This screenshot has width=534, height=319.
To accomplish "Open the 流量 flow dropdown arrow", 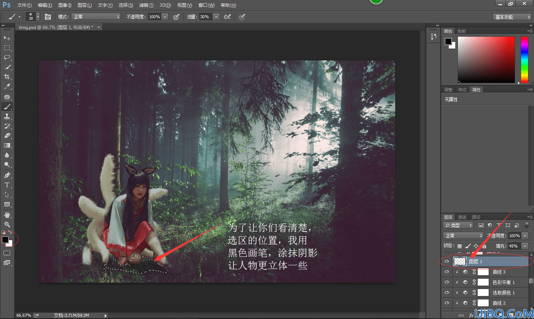I will pos(216,17).
